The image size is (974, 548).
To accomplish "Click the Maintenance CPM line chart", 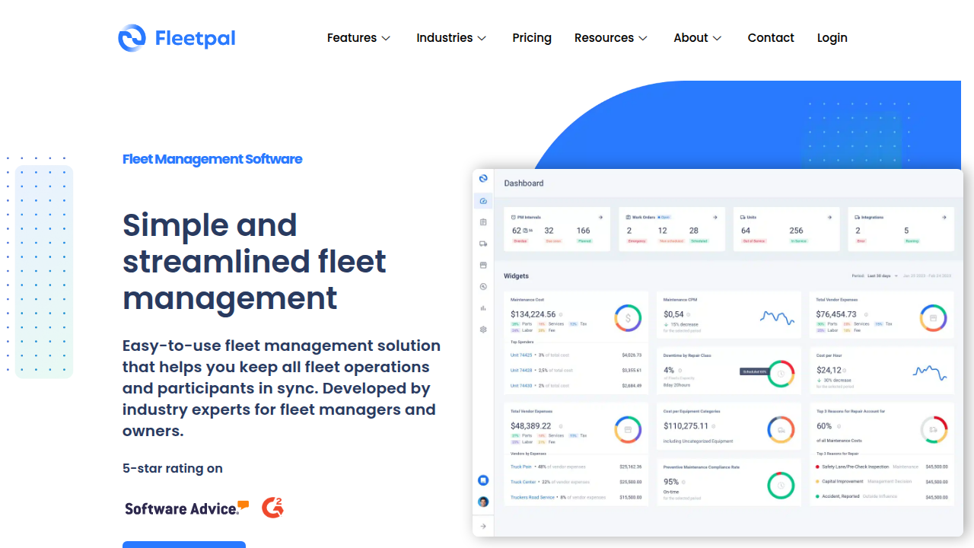I will click(x=777, y=317).
